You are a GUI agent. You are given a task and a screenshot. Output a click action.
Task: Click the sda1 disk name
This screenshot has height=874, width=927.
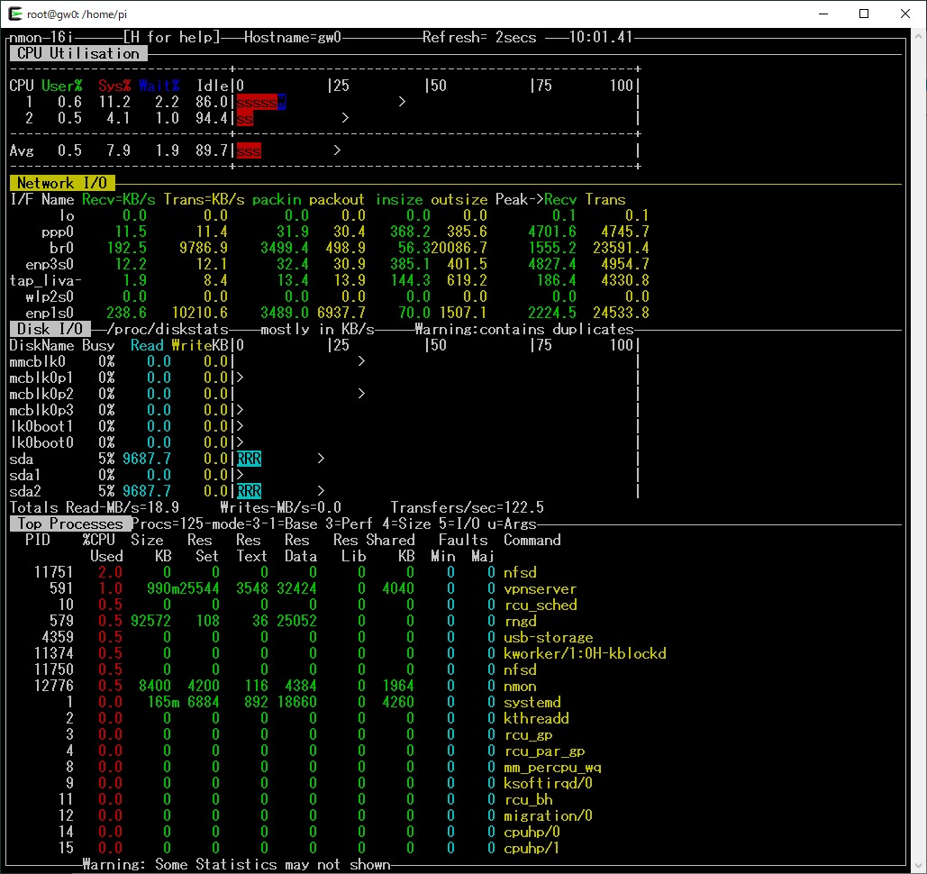25,475
